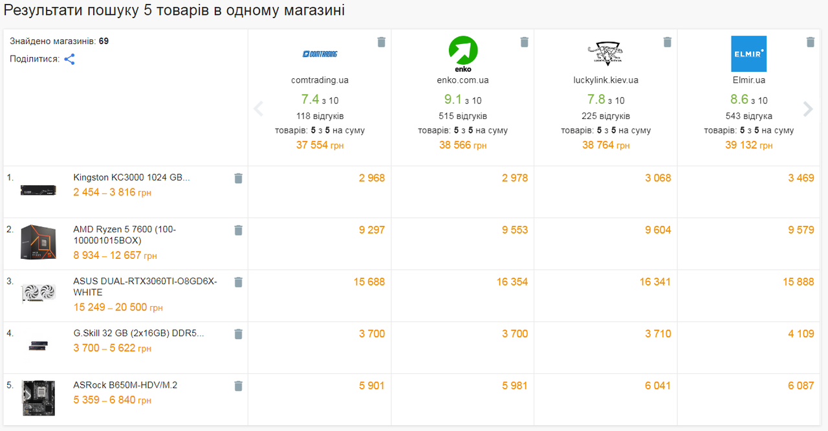Viewport: 828px width, 431px height.
Task: Remove Kingston KC3000 product from list
Action: [238, 178]
